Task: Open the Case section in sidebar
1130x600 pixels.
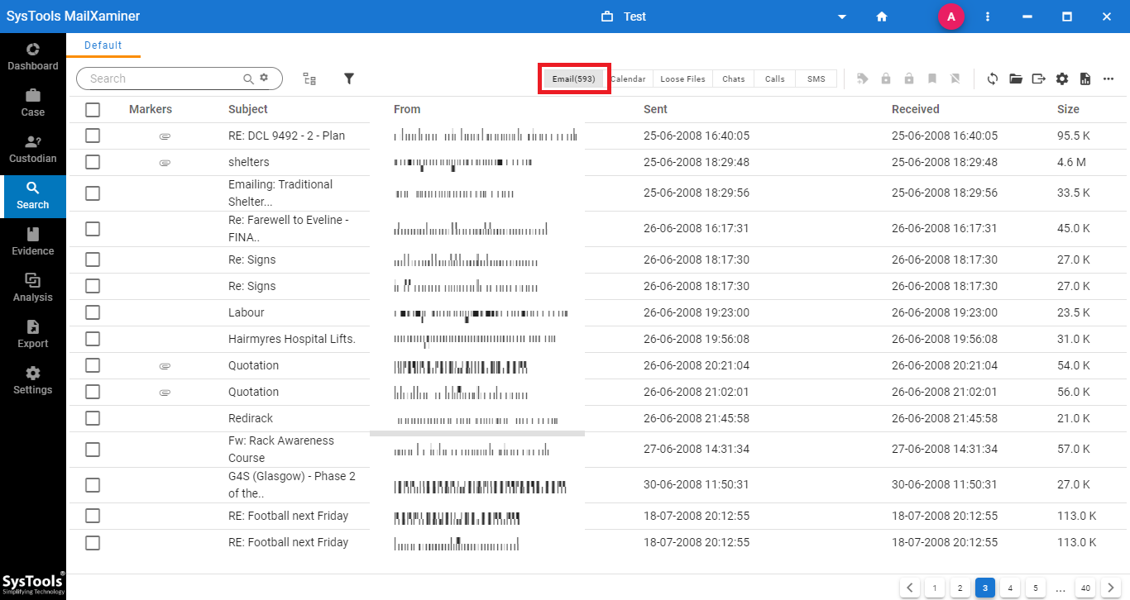Action: coord(33,103)
